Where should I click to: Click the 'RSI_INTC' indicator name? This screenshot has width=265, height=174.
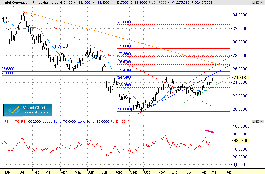pos(12,121)
